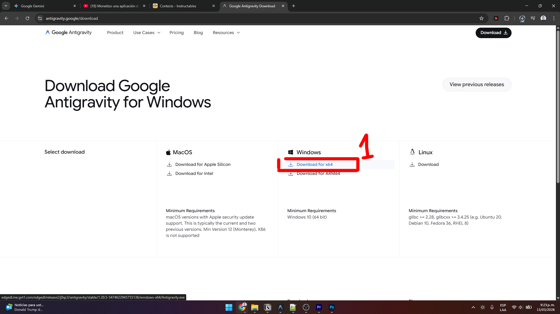The image size is (560, 314).
Task: Close the Contests - Instructables tab
Action: [x=214, y=6]
